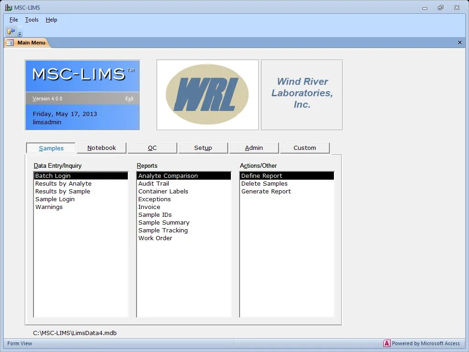Click the Data Entry/Inquiry label
The width and height of the screenshot is (469, 352).
tap(57, 165)
